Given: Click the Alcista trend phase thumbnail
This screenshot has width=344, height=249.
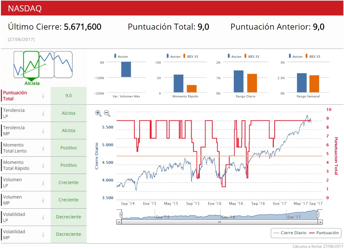Looking at the screenshot, I should click(x=31, y=65).
